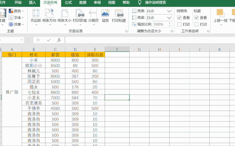Click the fx insert function icon
This screenshot has height=146, width=235.
tap(59, 40)
